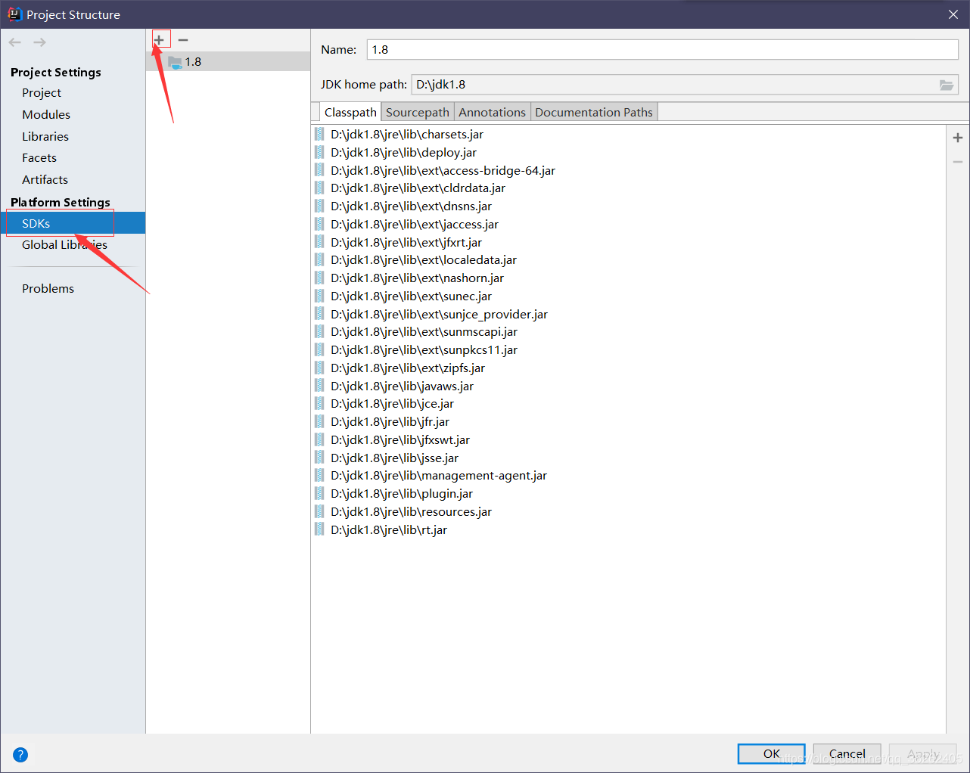This screenshot has width=970, height=773.
Task: Click the Cancel button
Action: (847, 753)
